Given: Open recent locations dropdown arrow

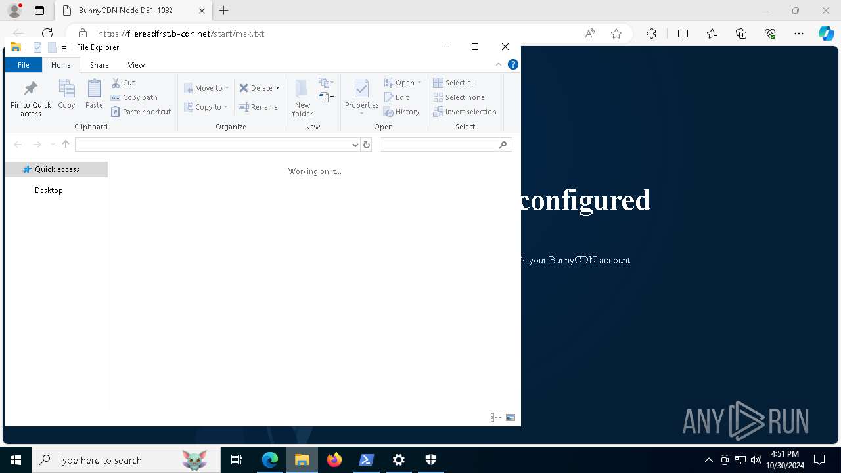Looking at the screenshot, I should click(x=53, y=145).
